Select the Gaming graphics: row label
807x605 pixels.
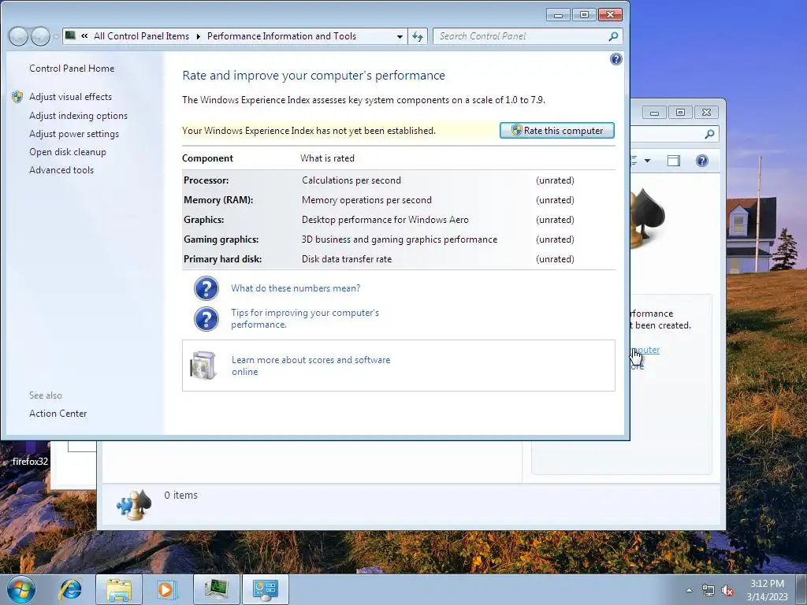221,239
